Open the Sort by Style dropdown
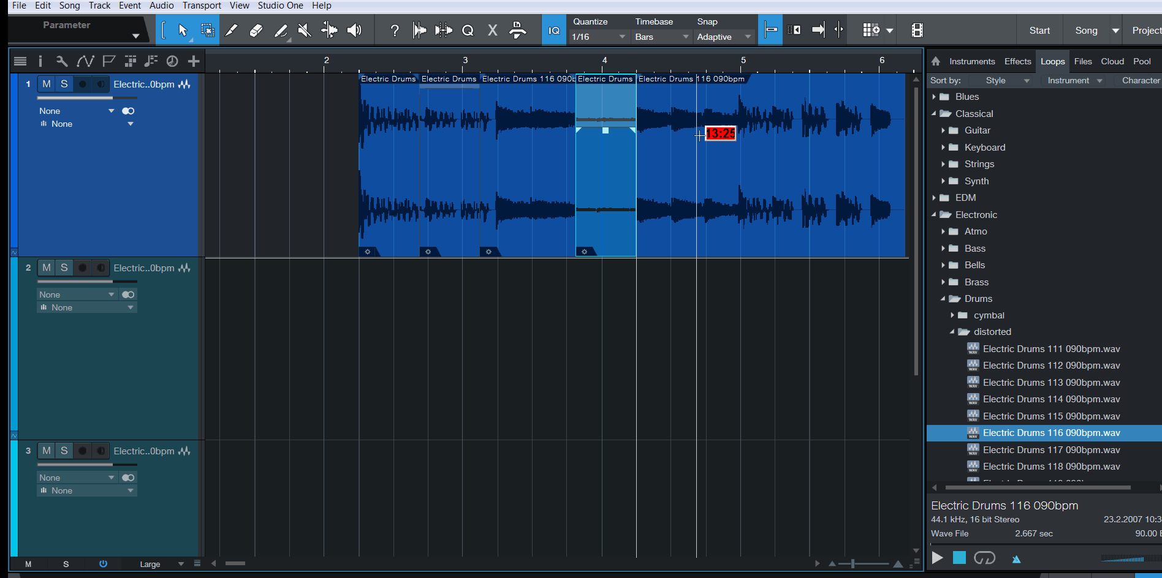This screenshot has height=578, width=1162. (1008, 80)
